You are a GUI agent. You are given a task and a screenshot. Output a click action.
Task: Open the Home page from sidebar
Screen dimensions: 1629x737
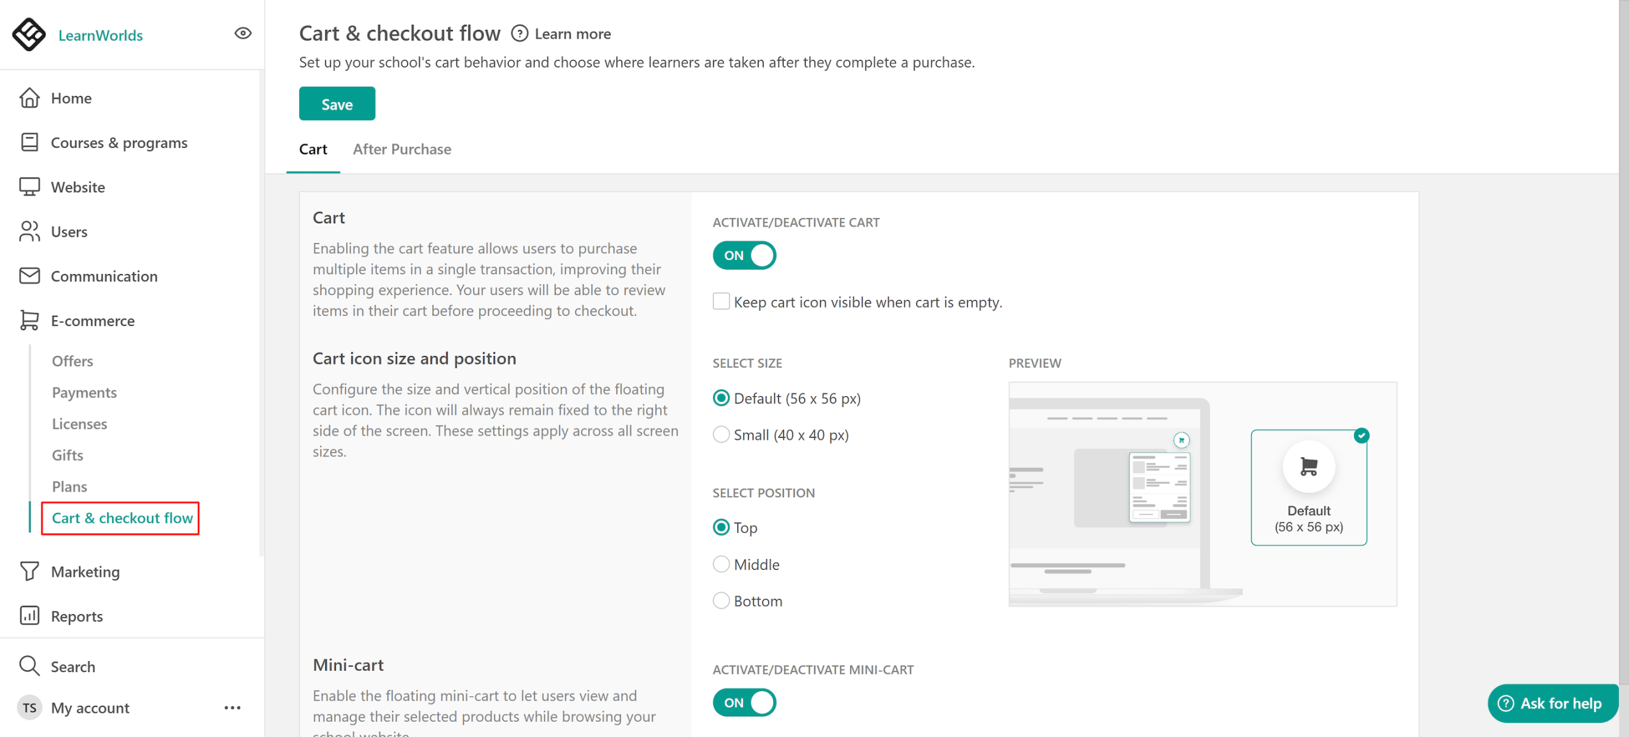(71, 98)
